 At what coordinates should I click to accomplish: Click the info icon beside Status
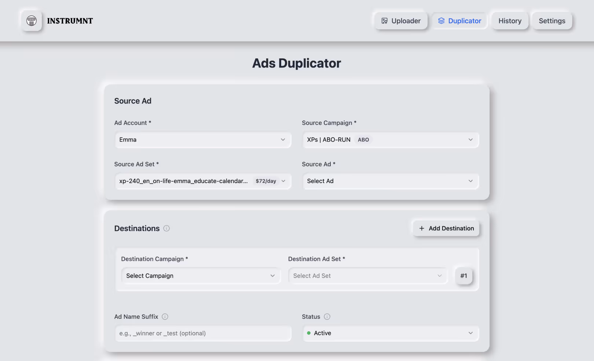click(327, 317)
